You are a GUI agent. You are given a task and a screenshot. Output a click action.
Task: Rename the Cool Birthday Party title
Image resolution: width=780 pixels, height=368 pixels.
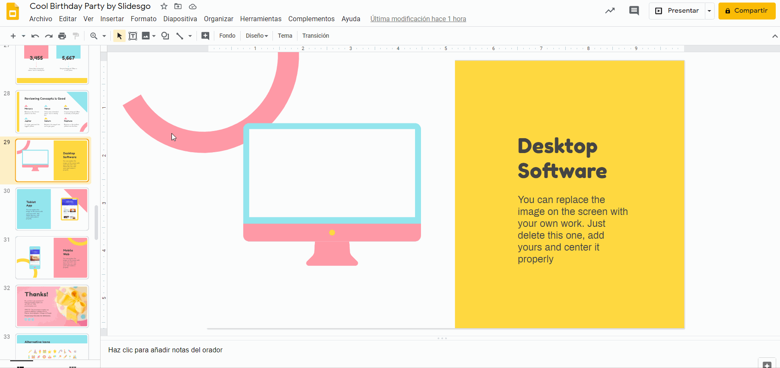(90, 6)
